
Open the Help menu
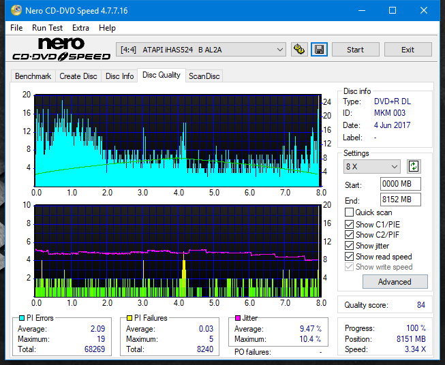107,28
